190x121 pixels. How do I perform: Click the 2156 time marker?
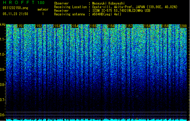coord(111,26)
